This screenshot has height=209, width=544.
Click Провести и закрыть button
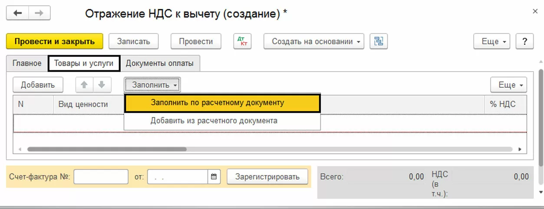coord(55,41)
